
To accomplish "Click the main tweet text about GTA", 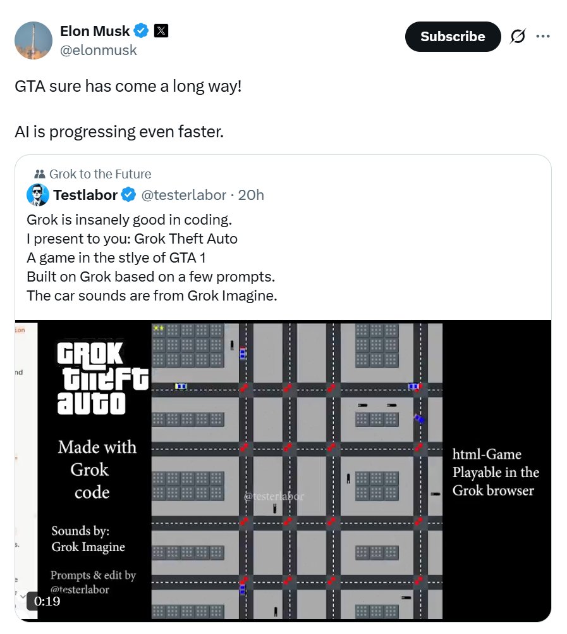I will pyautogui.click(x=128, y=109).
